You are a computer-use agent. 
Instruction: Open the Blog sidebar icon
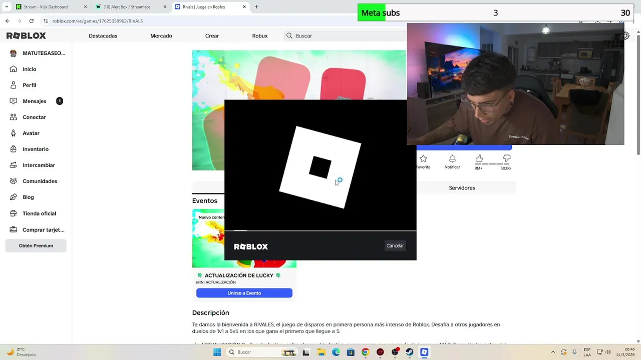[x=14, y=197]
